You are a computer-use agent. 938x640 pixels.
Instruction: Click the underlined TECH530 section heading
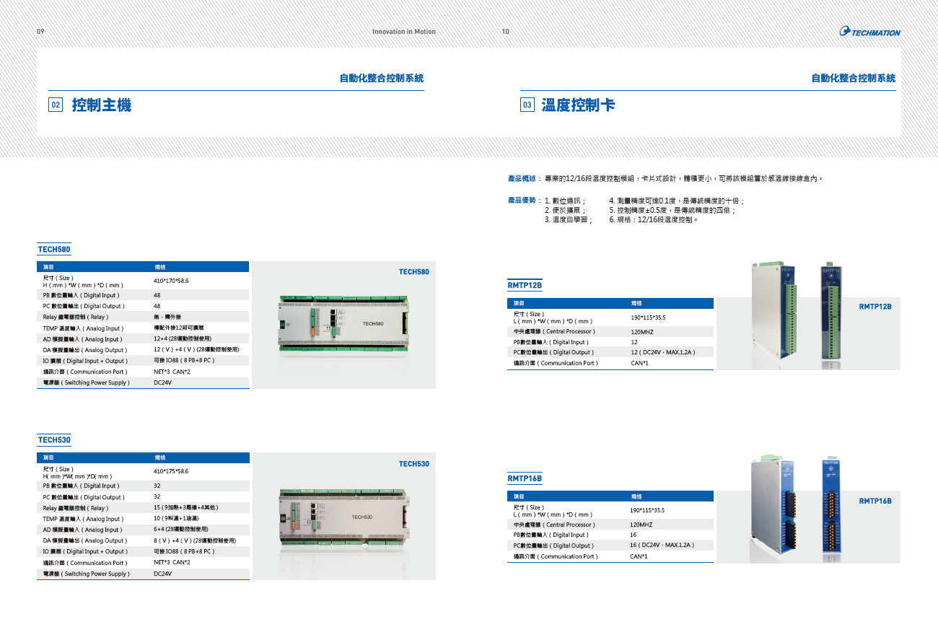pos(54,440)
